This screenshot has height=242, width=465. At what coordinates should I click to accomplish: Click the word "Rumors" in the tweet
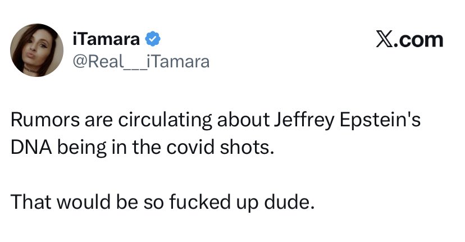pos(42,121)
